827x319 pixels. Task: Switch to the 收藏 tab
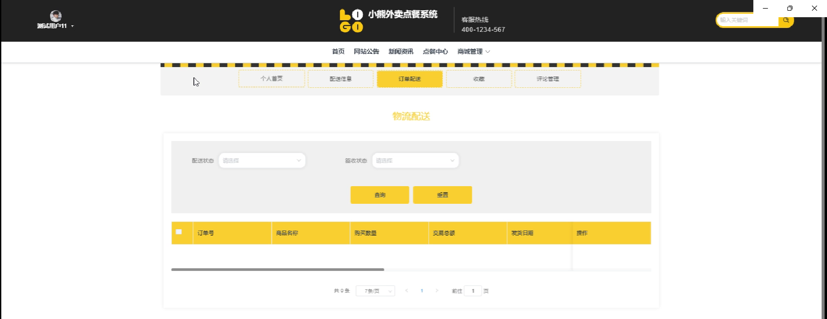[x=479, y=79]
